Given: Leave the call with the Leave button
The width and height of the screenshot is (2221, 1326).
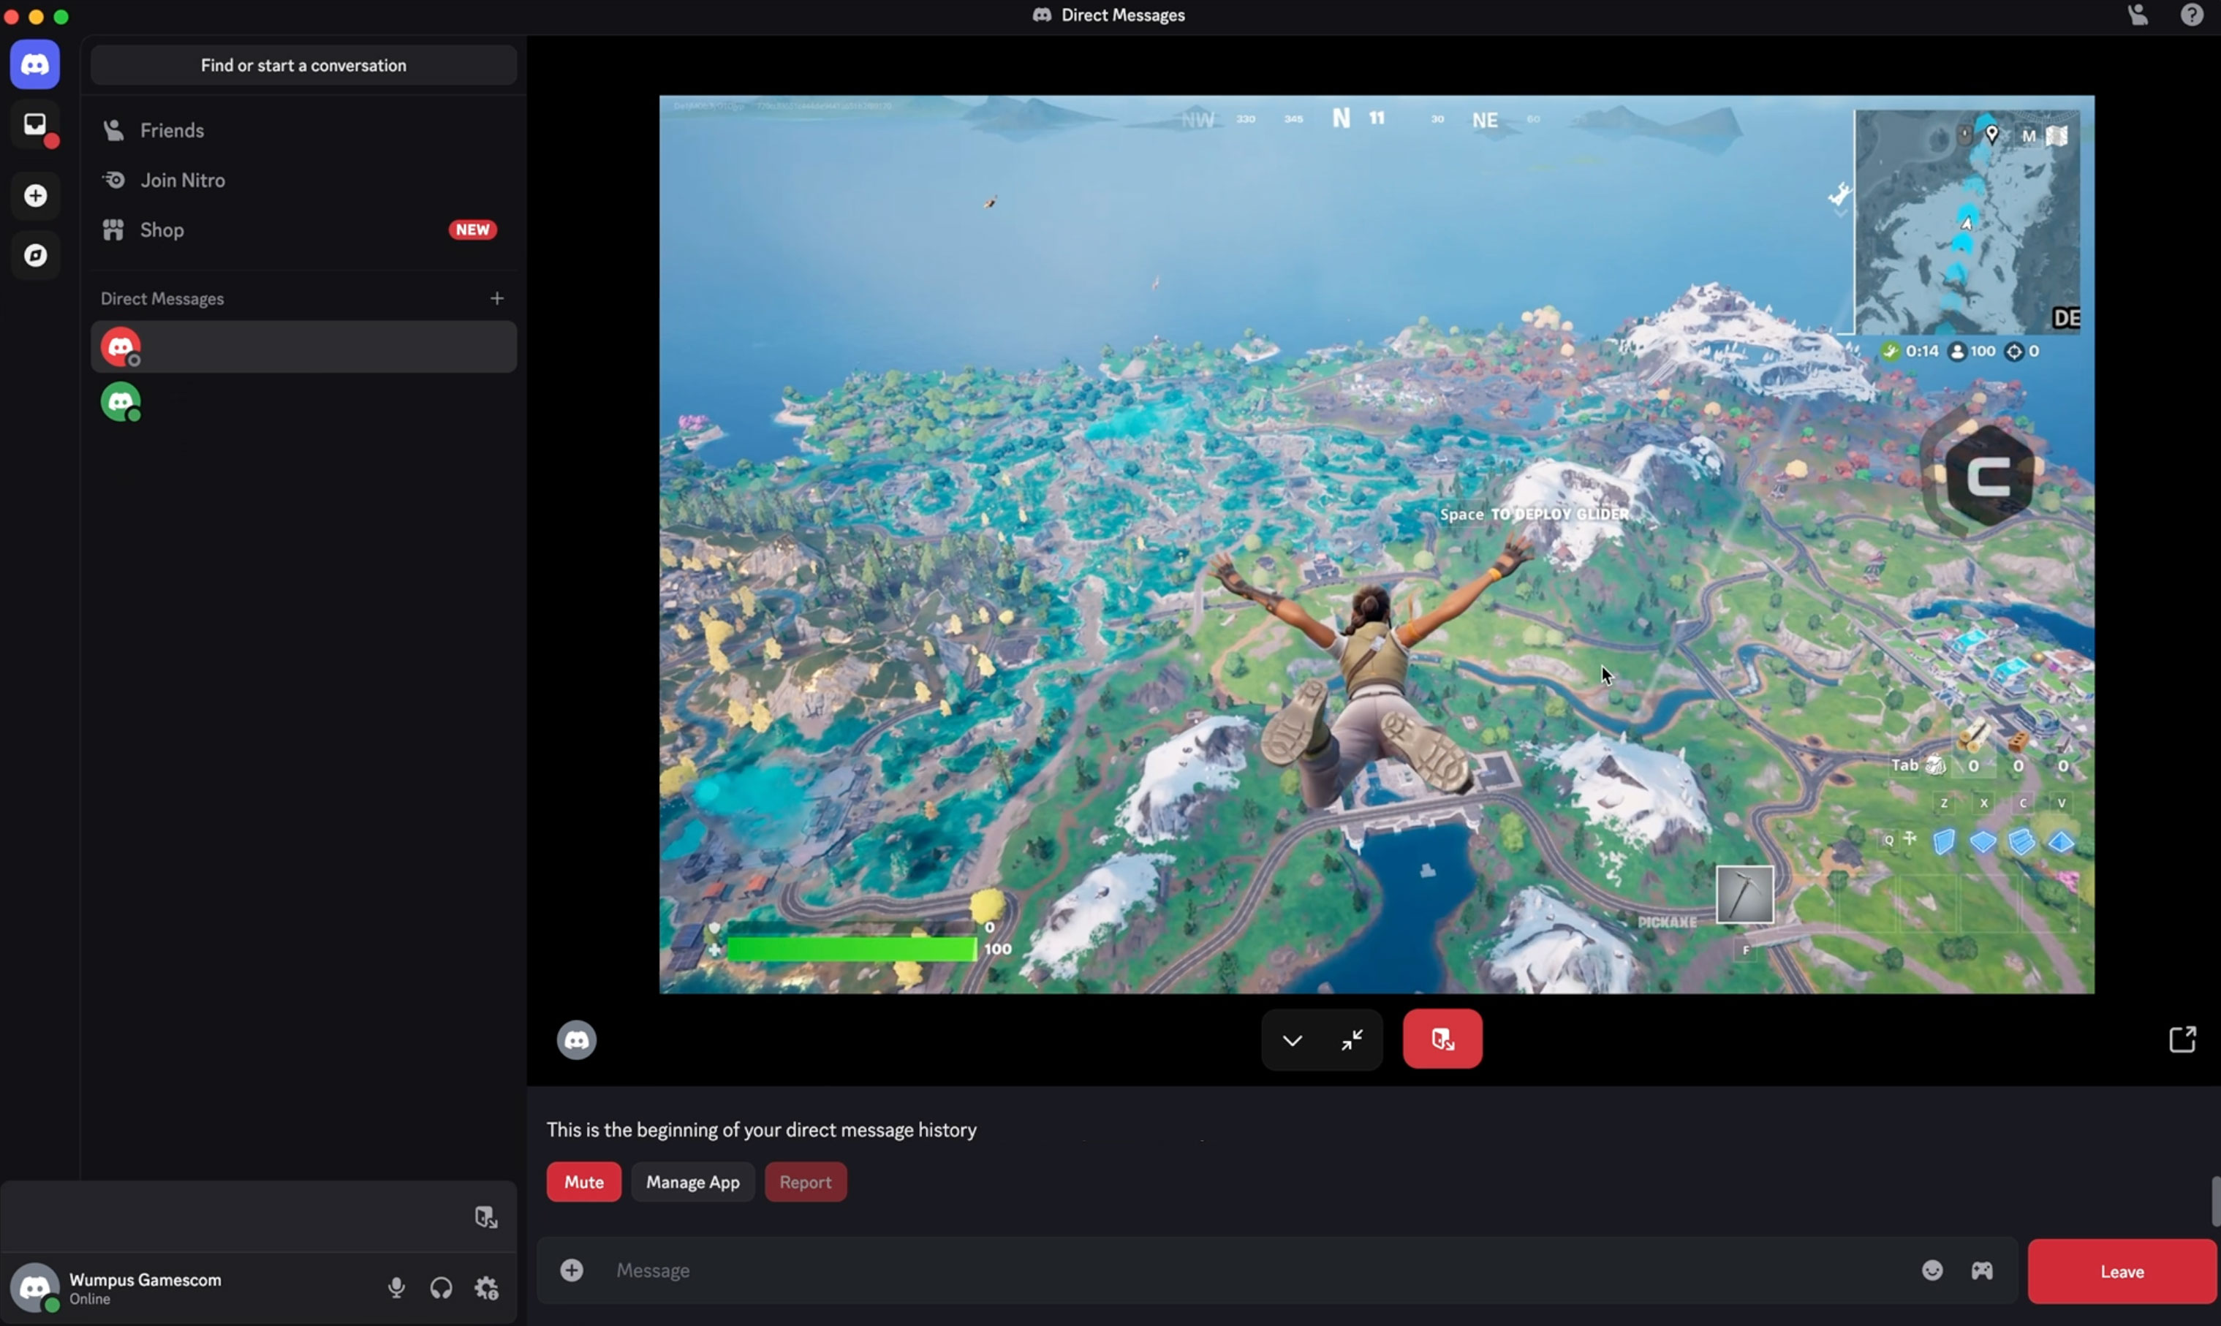Looking at the screenshot, I should point(2122,1270).
